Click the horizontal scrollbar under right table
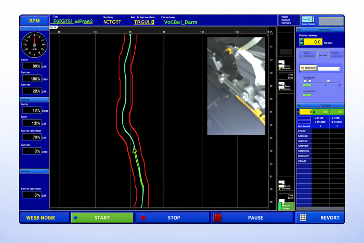Viewport: 364px width, 243px height. coord(320,208)
